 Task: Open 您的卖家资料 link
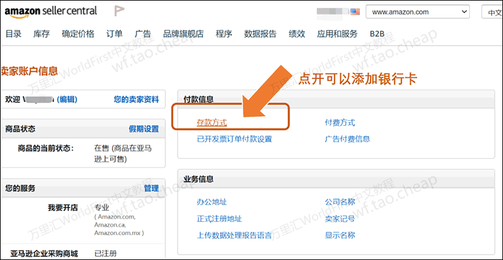click(x=136, y=99)
